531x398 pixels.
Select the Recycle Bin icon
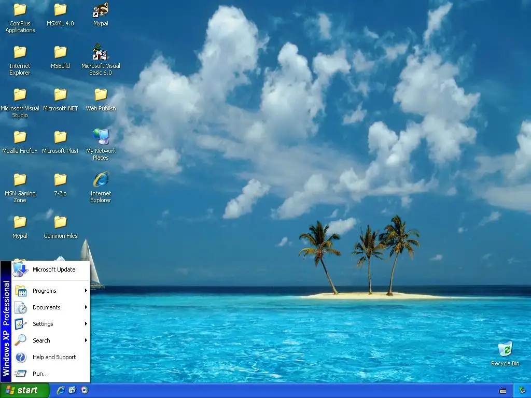pos(505,349)
